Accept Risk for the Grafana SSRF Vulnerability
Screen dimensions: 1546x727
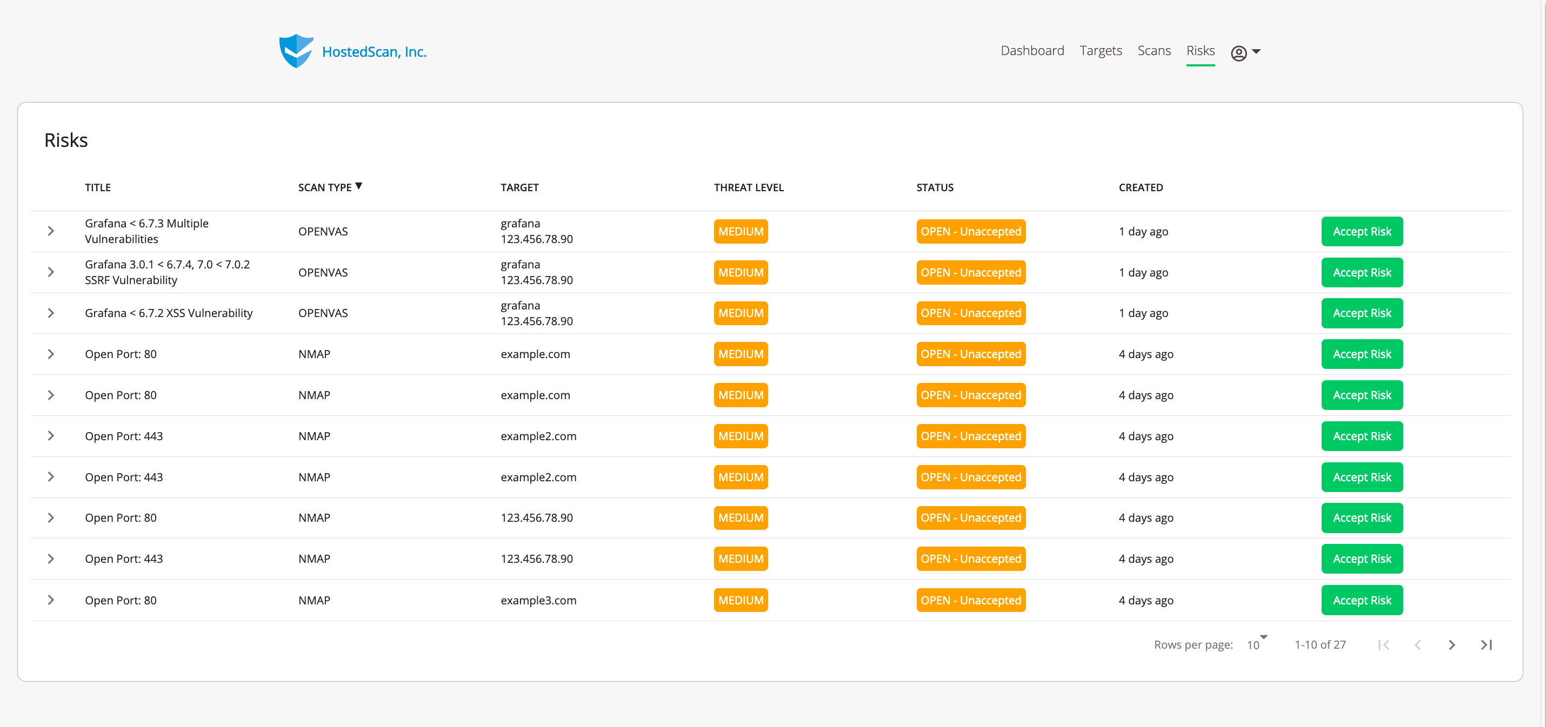pos(1361,272)
